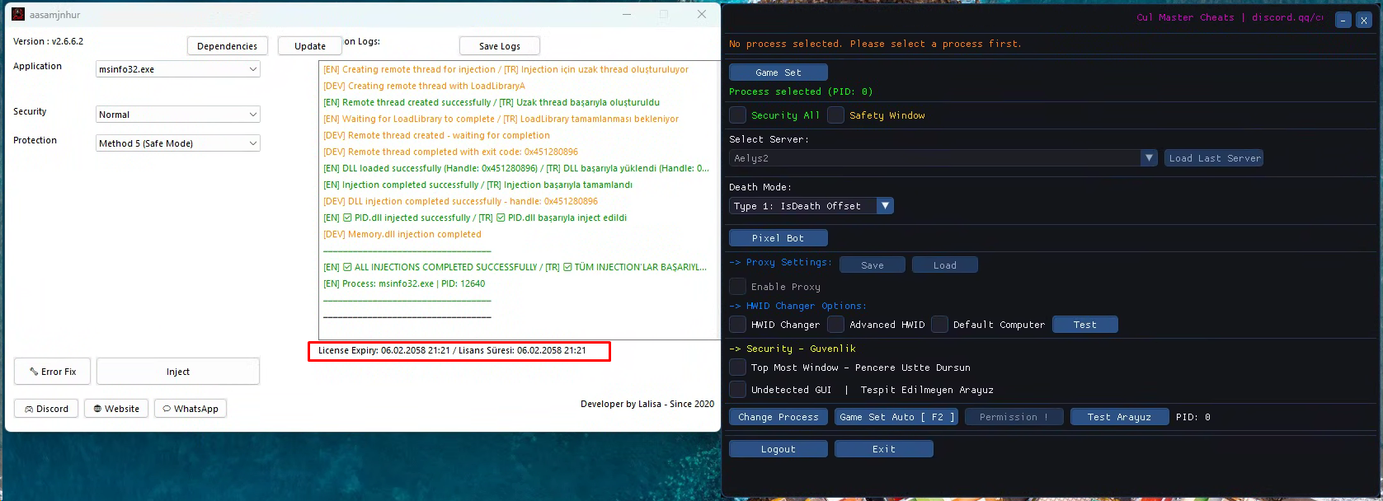Click the Change Process button
The height and width of the screenshot is (501, 1383).
coord(779,417)
